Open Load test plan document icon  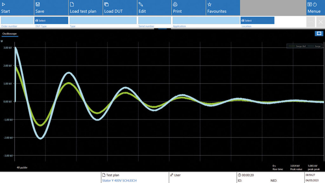click(72, 4)
